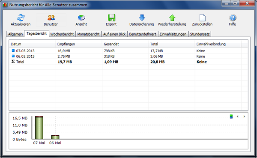
Task: Open Hilfe question mark icon
Action: click(233, 18)
